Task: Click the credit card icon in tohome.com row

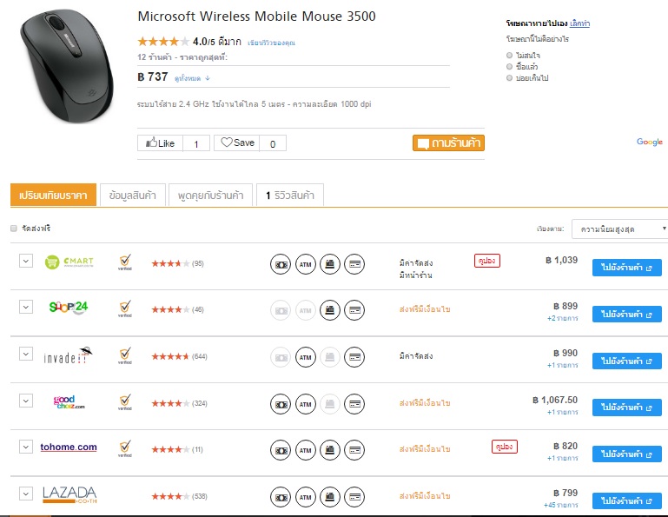Action: [x=354, y=450]
